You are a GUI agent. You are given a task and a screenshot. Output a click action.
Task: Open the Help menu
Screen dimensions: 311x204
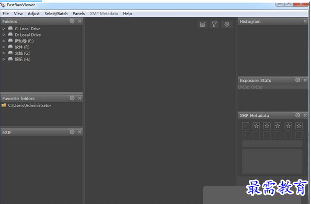[128, 14]
